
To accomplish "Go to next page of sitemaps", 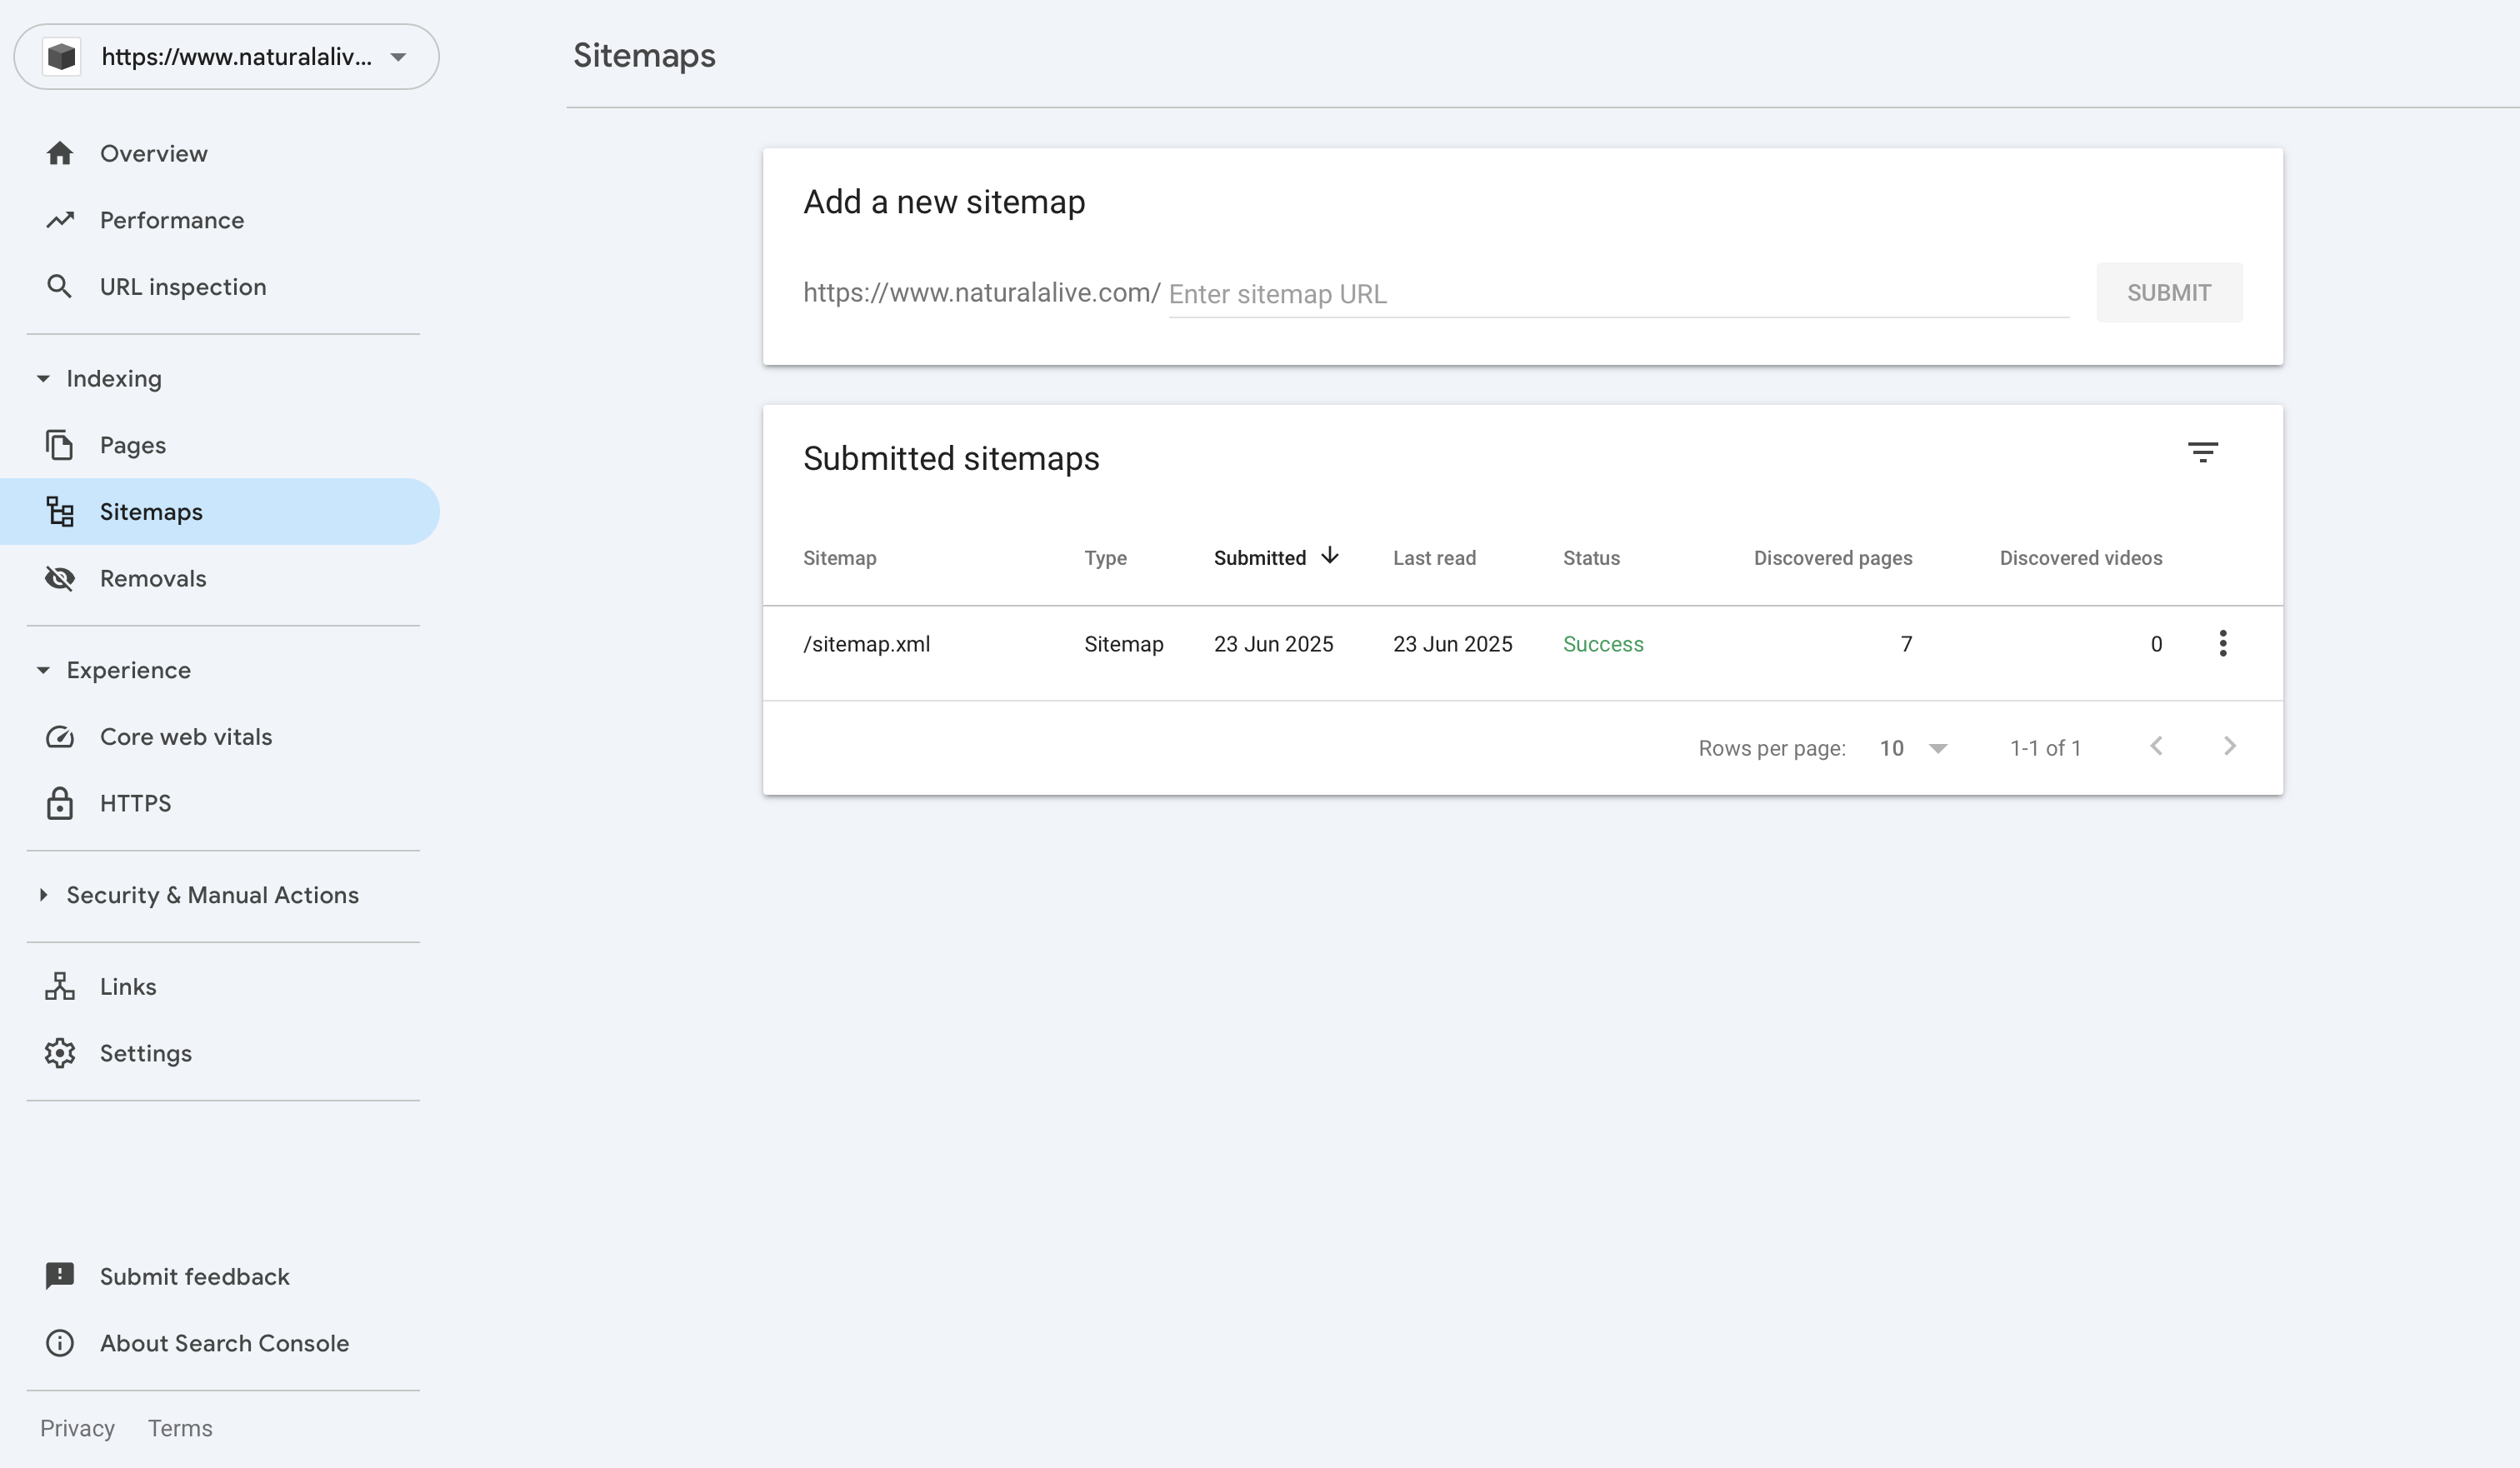I will pos(2230,746).
